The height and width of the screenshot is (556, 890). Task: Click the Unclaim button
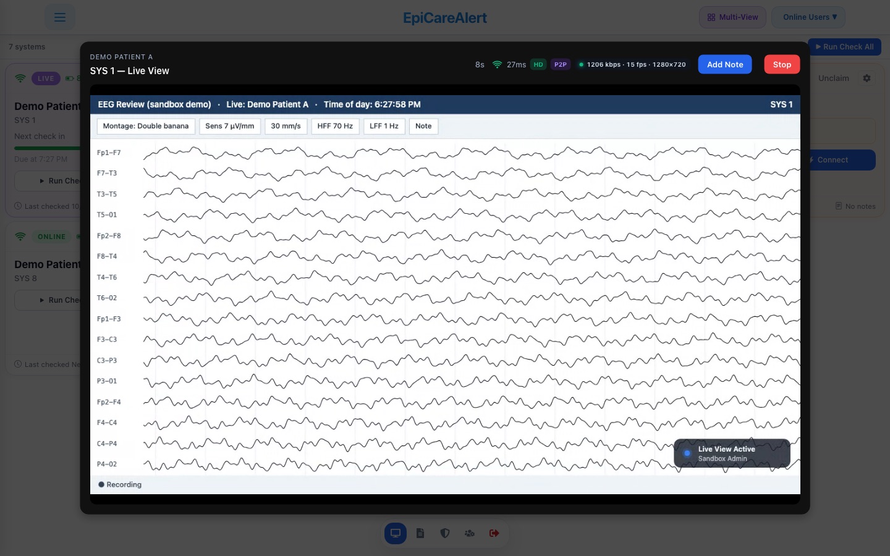(x=833, y=78)
